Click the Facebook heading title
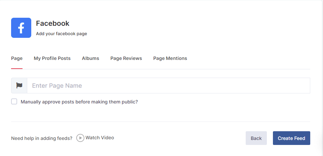This screenshot has height=156, width=323. click(53, 23)
